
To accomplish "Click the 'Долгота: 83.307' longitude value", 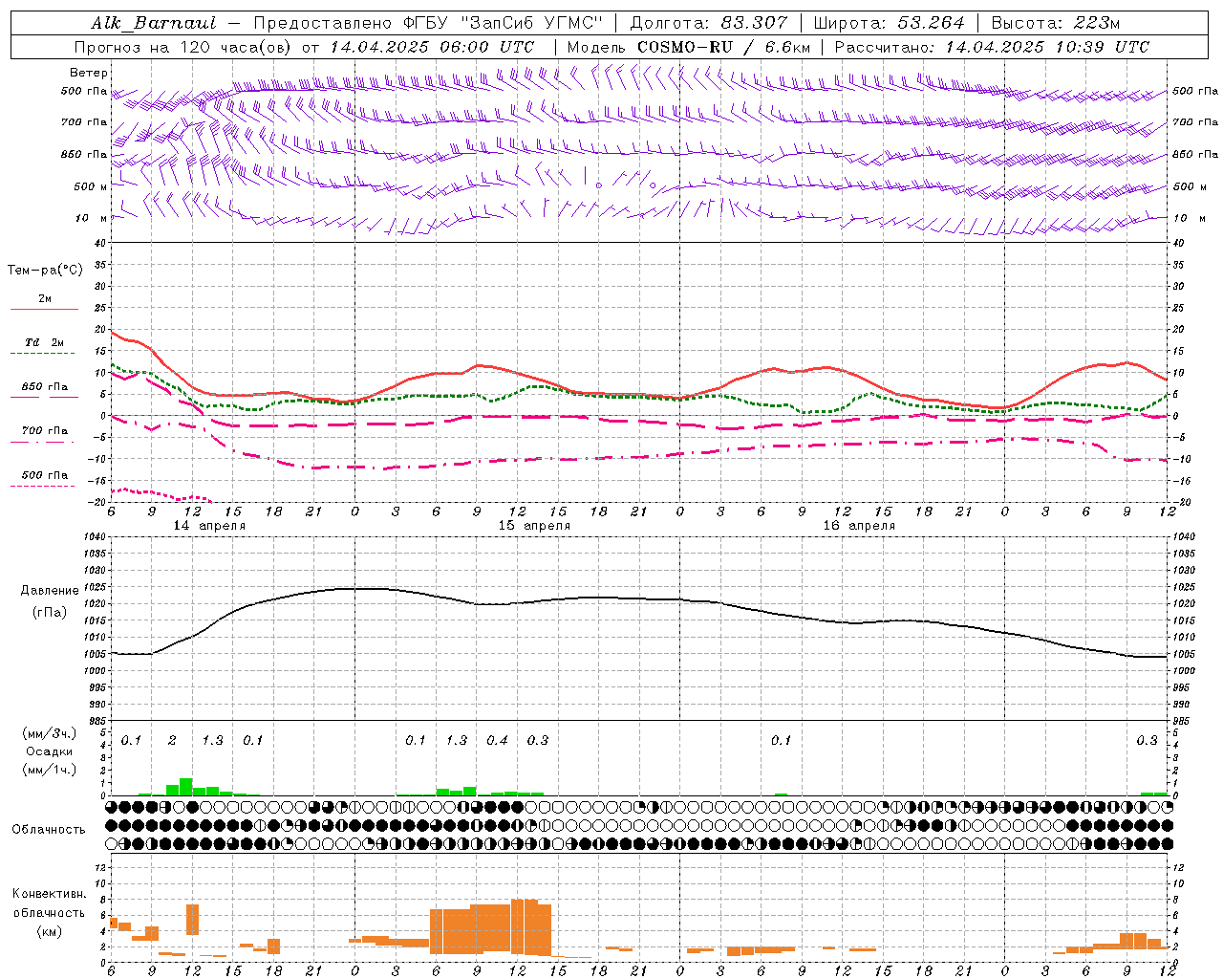I will [708, 23].
